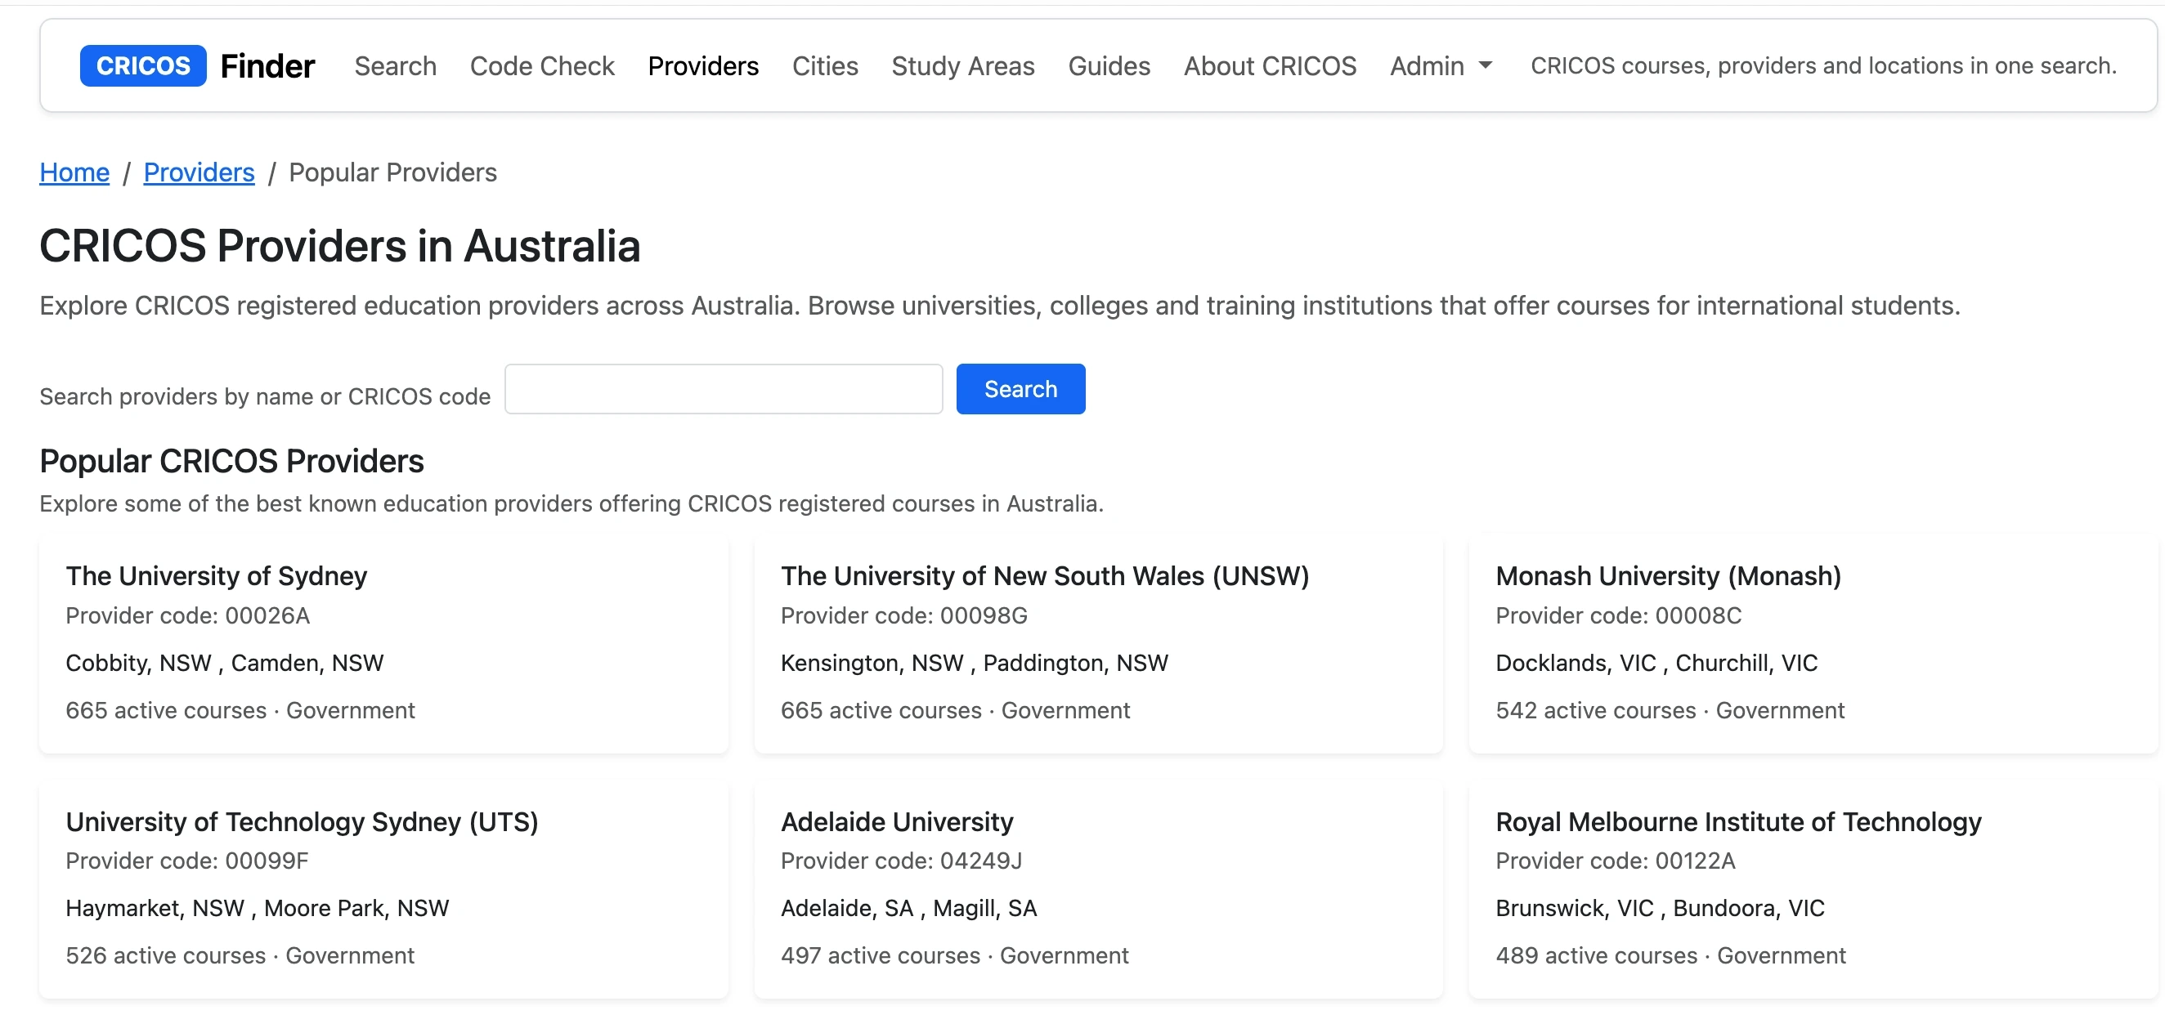This screenshot has height=1015, width=2165.
Task: Click provider code 00098G text
Action: point(904,616)
